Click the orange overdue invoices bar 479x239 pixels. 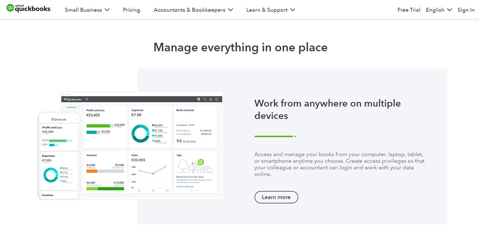click(91, 171)
